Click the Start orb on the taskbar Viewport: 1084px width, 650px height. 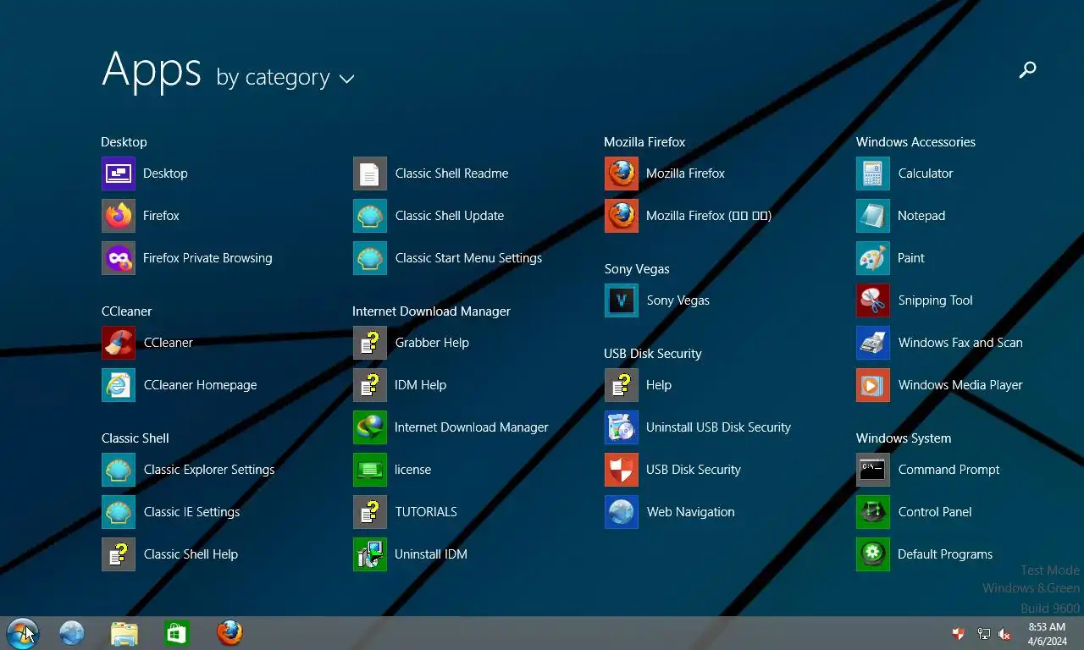point(22,633)
